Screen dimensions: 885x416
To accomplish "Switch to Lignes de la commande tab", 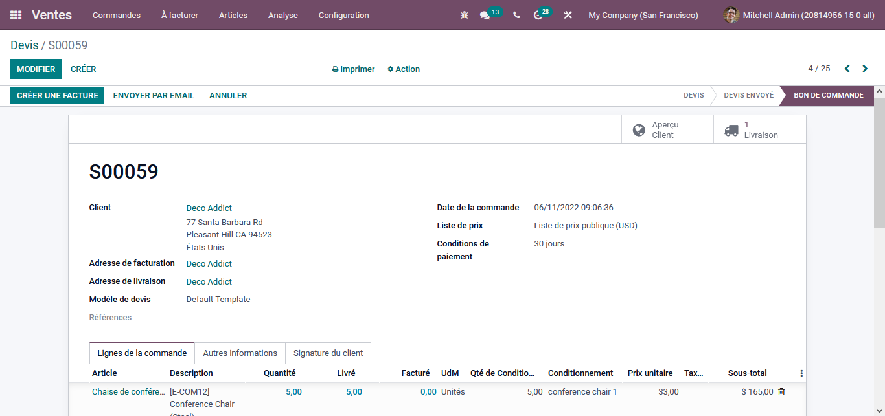I will [142, 353].
